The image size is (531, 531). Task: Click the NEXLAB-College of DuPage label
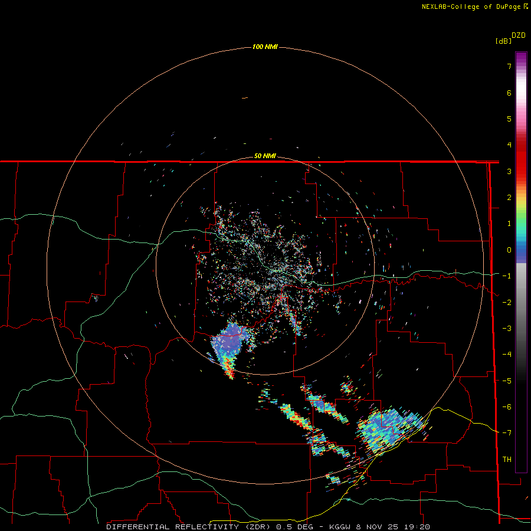[x=474, y=6]
